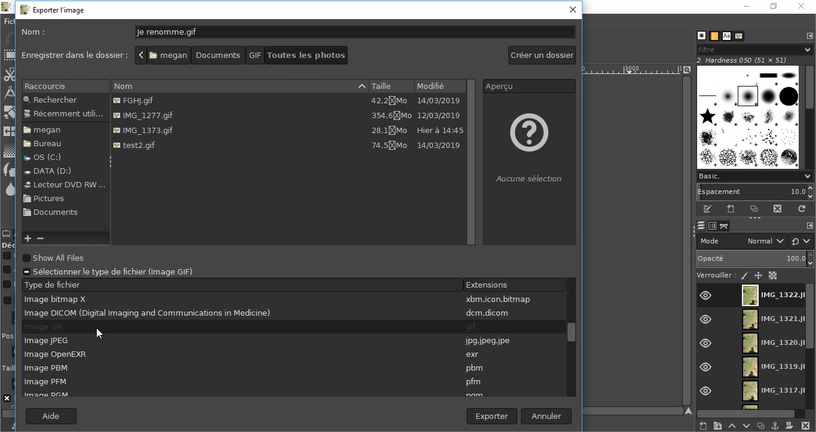The image size is (816, 432).
Task: Toggle visibility of the IMG_1320 layer
Action: pyautogui.click(x=705, y=343)
